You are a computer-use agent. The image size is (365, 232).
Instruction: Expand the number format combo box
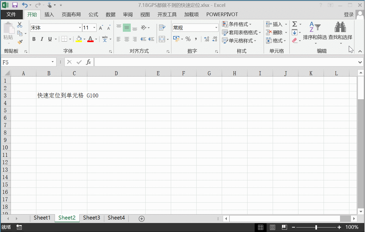[x=216, y=28]
